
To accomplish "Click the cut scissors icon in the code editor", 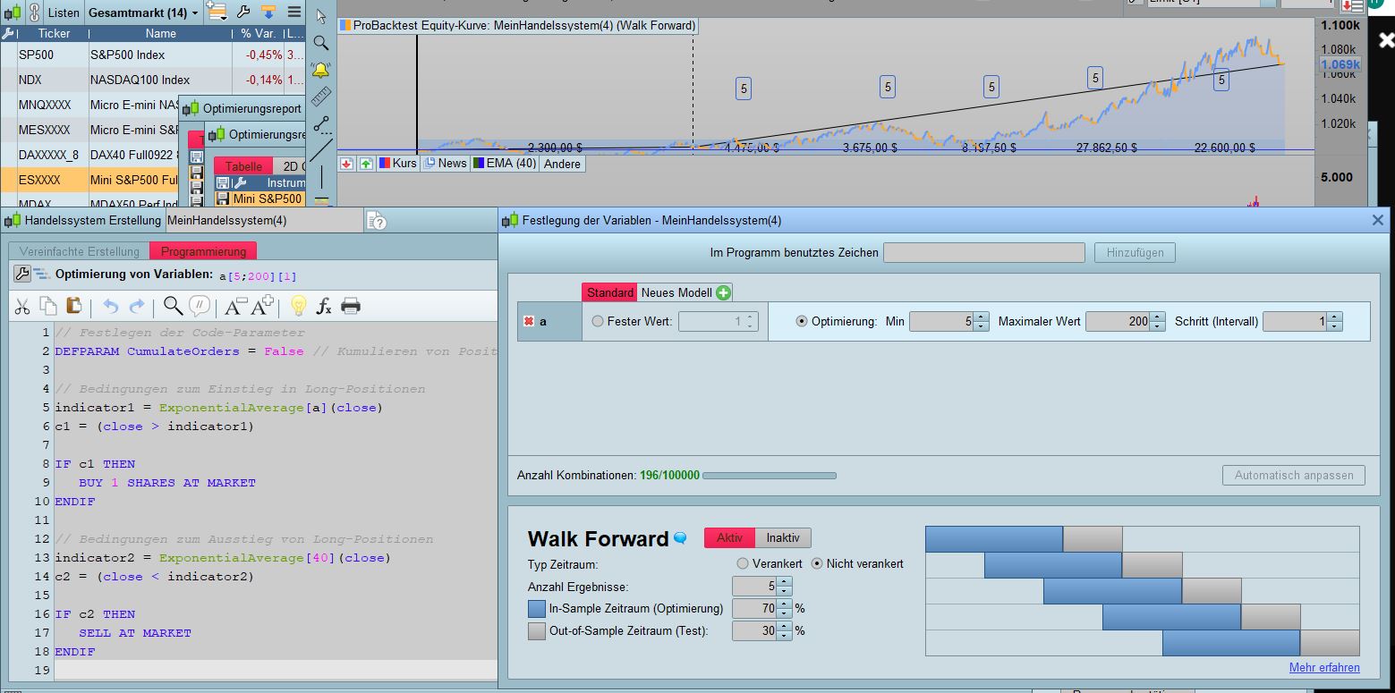I will click(22, 307).
